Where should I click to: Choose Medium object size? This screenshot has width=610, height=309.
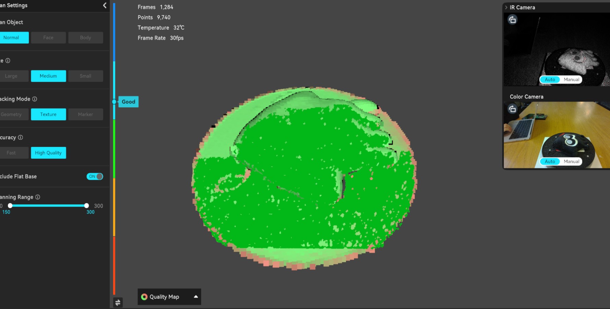tap(48, 76)
